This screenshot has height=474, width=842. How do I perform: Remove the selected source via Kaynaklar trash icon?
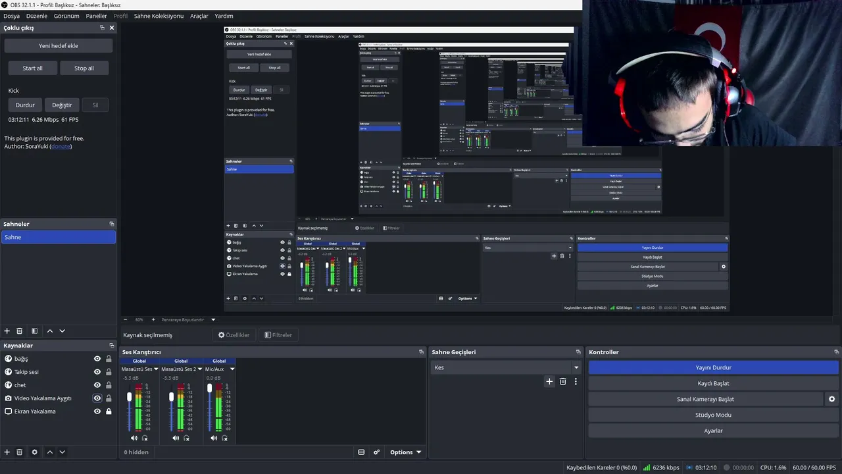20,452
